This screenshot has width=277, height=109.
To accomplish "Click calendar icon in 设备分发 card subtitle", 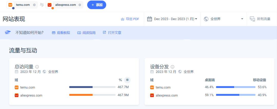I will (x=152, y=72).
